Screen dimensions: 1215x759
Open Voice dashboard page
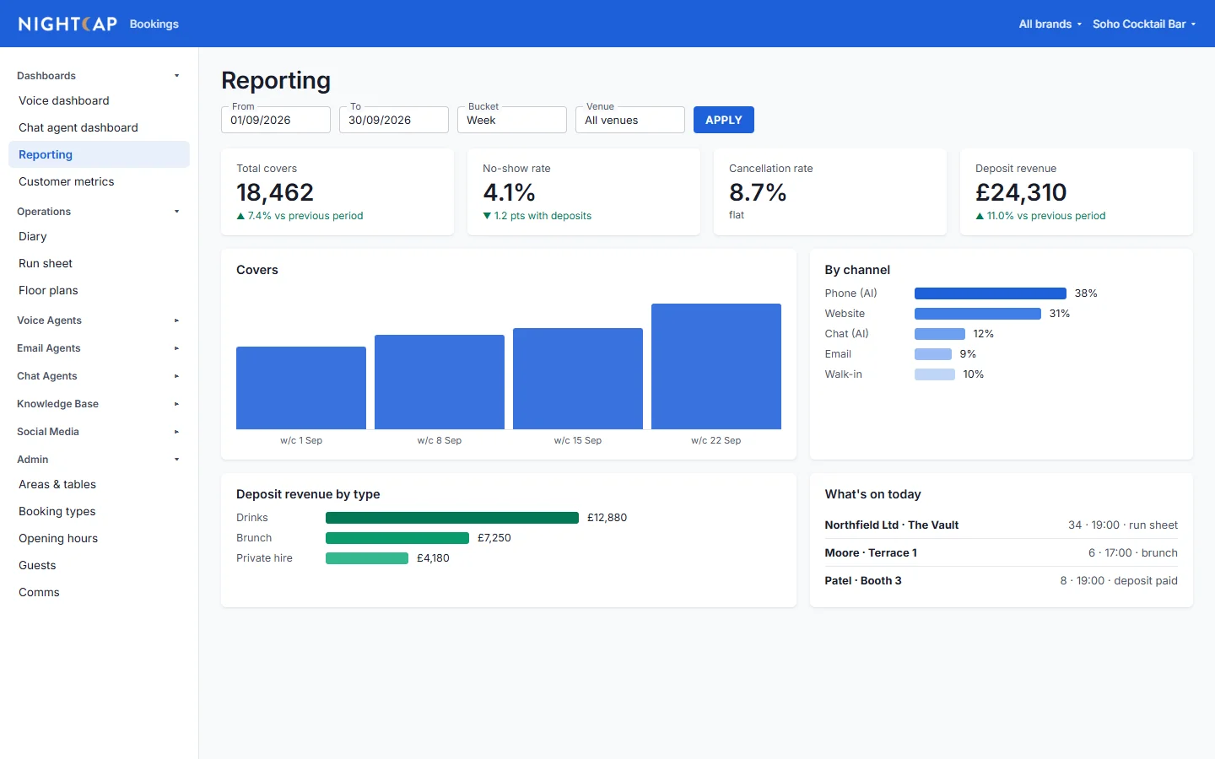click(99, 100)
